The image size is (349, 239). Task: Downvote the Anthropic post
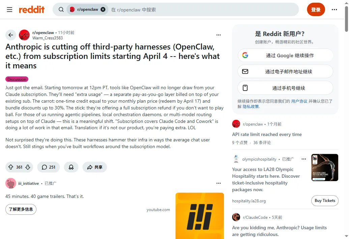point(28,167)
